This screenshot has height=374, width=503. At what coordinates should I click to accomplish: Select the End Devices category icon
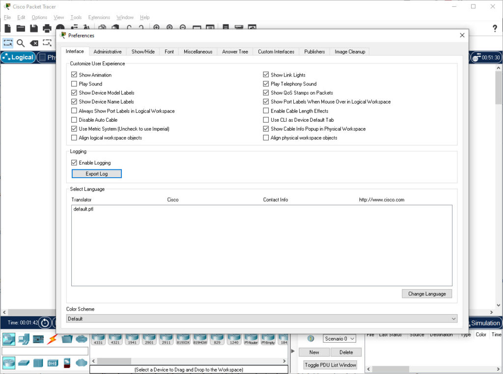click(x=24, y=339)
